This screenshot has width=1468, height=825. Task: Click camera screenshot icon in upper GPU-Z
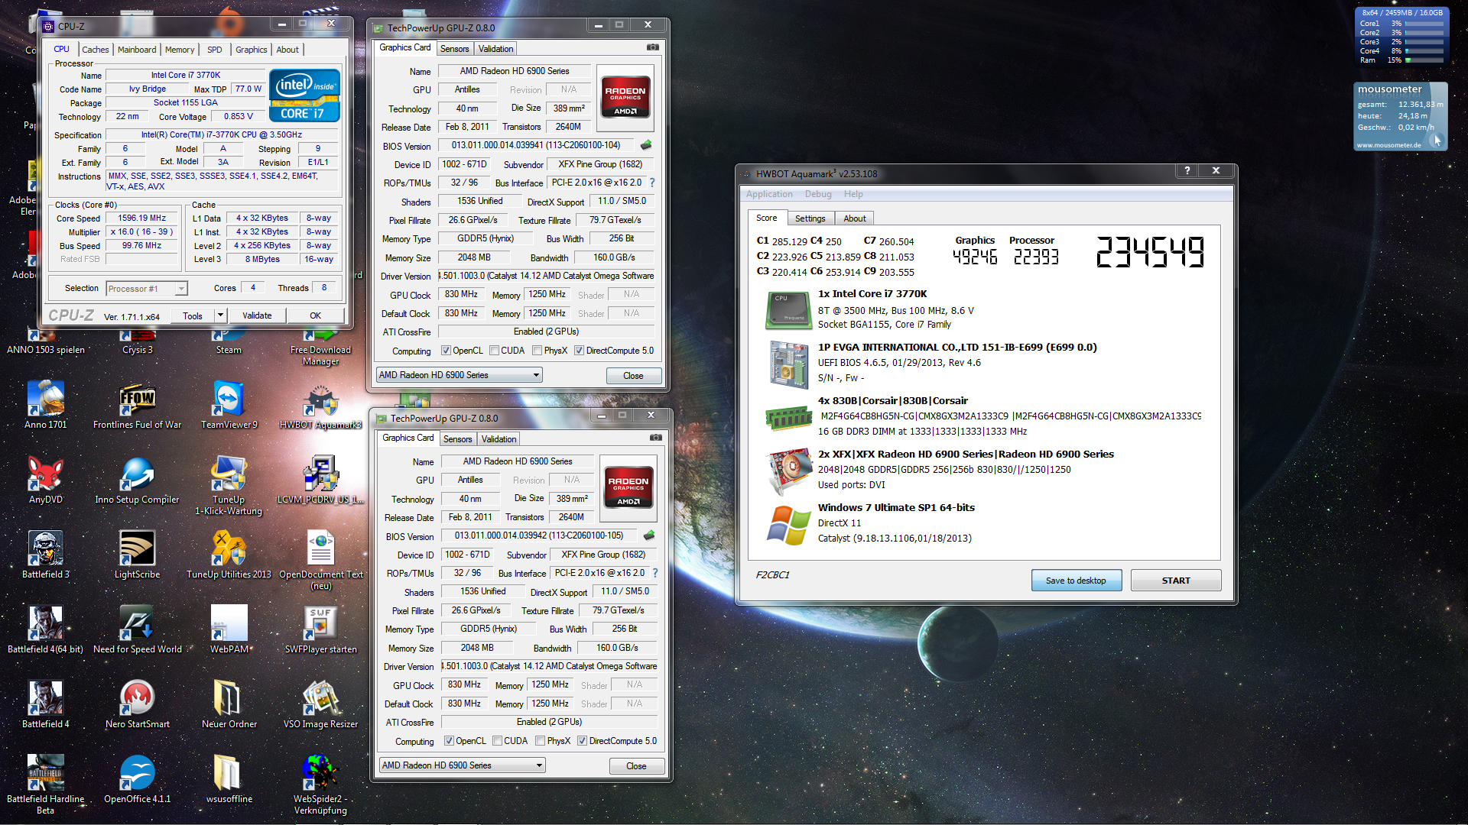[x=653, y=47]
